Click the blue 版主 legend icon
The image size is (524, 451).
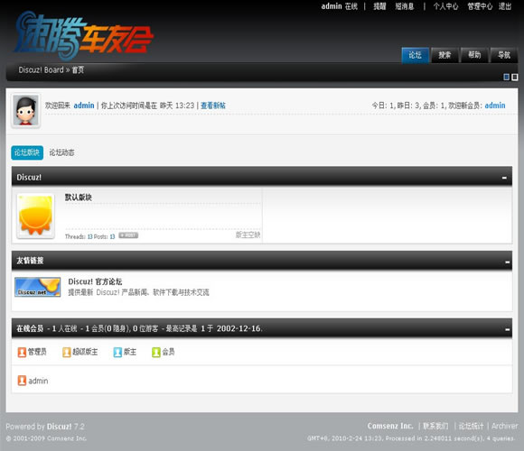coord(117,352)
